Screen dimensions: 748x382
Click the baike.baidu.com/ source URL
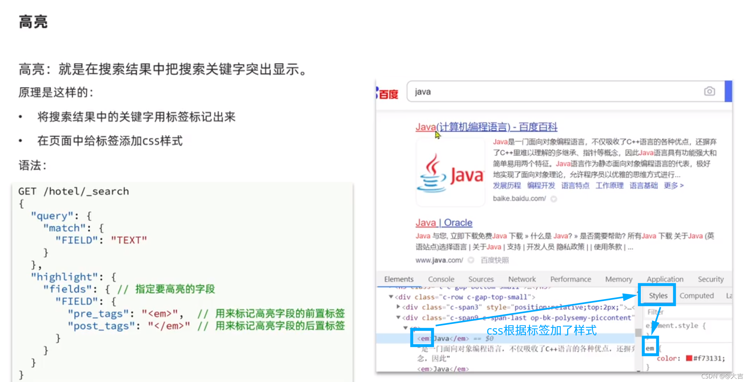click(519, 198)
